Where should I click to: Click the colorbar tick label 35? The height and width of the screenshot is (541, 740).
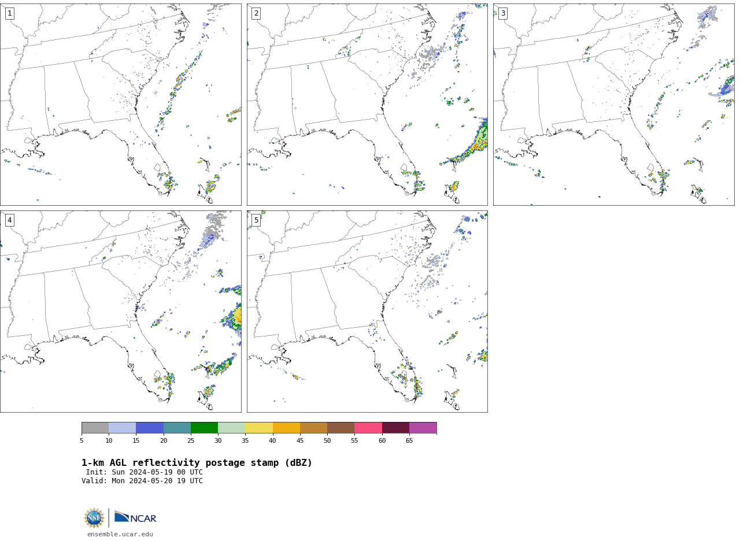[245, 441]
